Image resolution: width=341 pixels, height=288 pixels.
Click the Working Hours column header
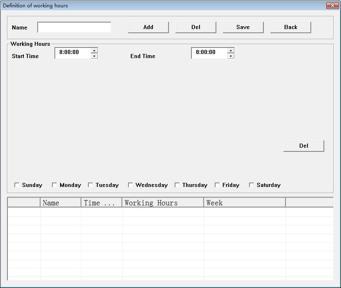163,203
